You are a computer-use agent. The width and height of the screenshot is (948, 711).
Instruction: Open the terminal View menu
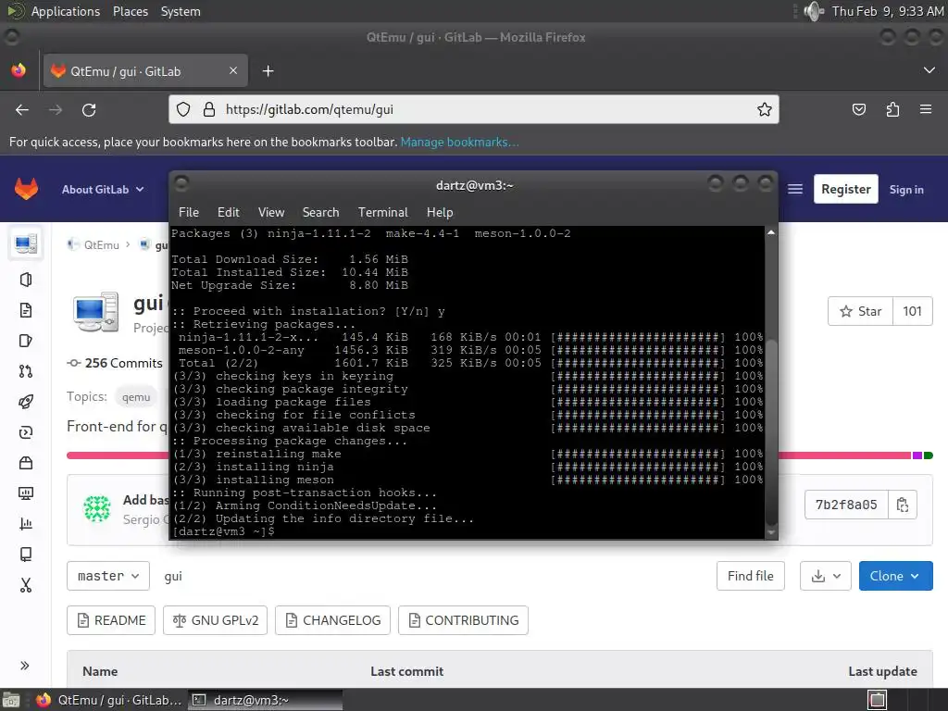(271, 212)
